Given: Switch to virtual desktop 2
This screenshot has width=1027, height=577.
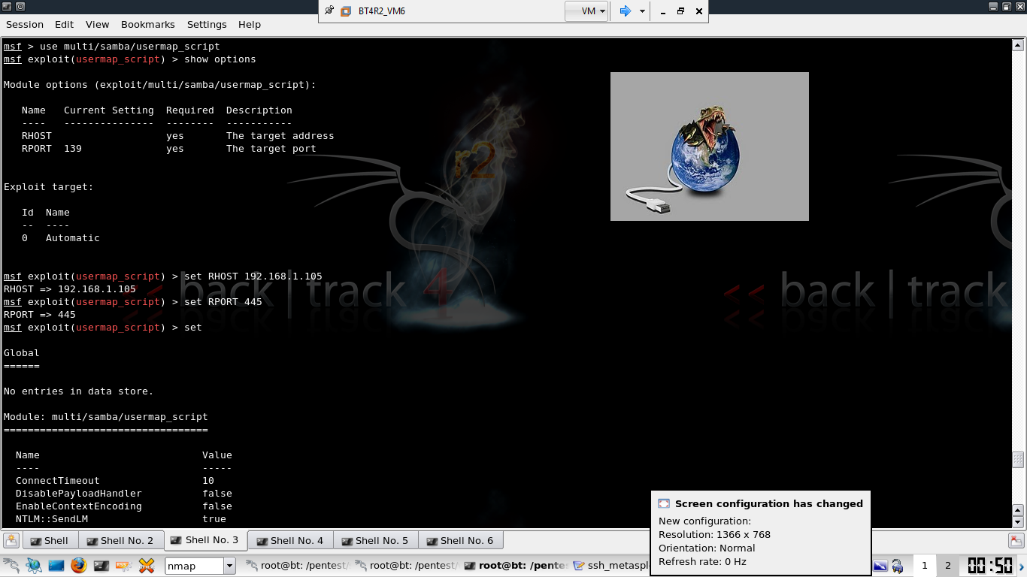Looking at the screenshot, I should tap(947, 566).
